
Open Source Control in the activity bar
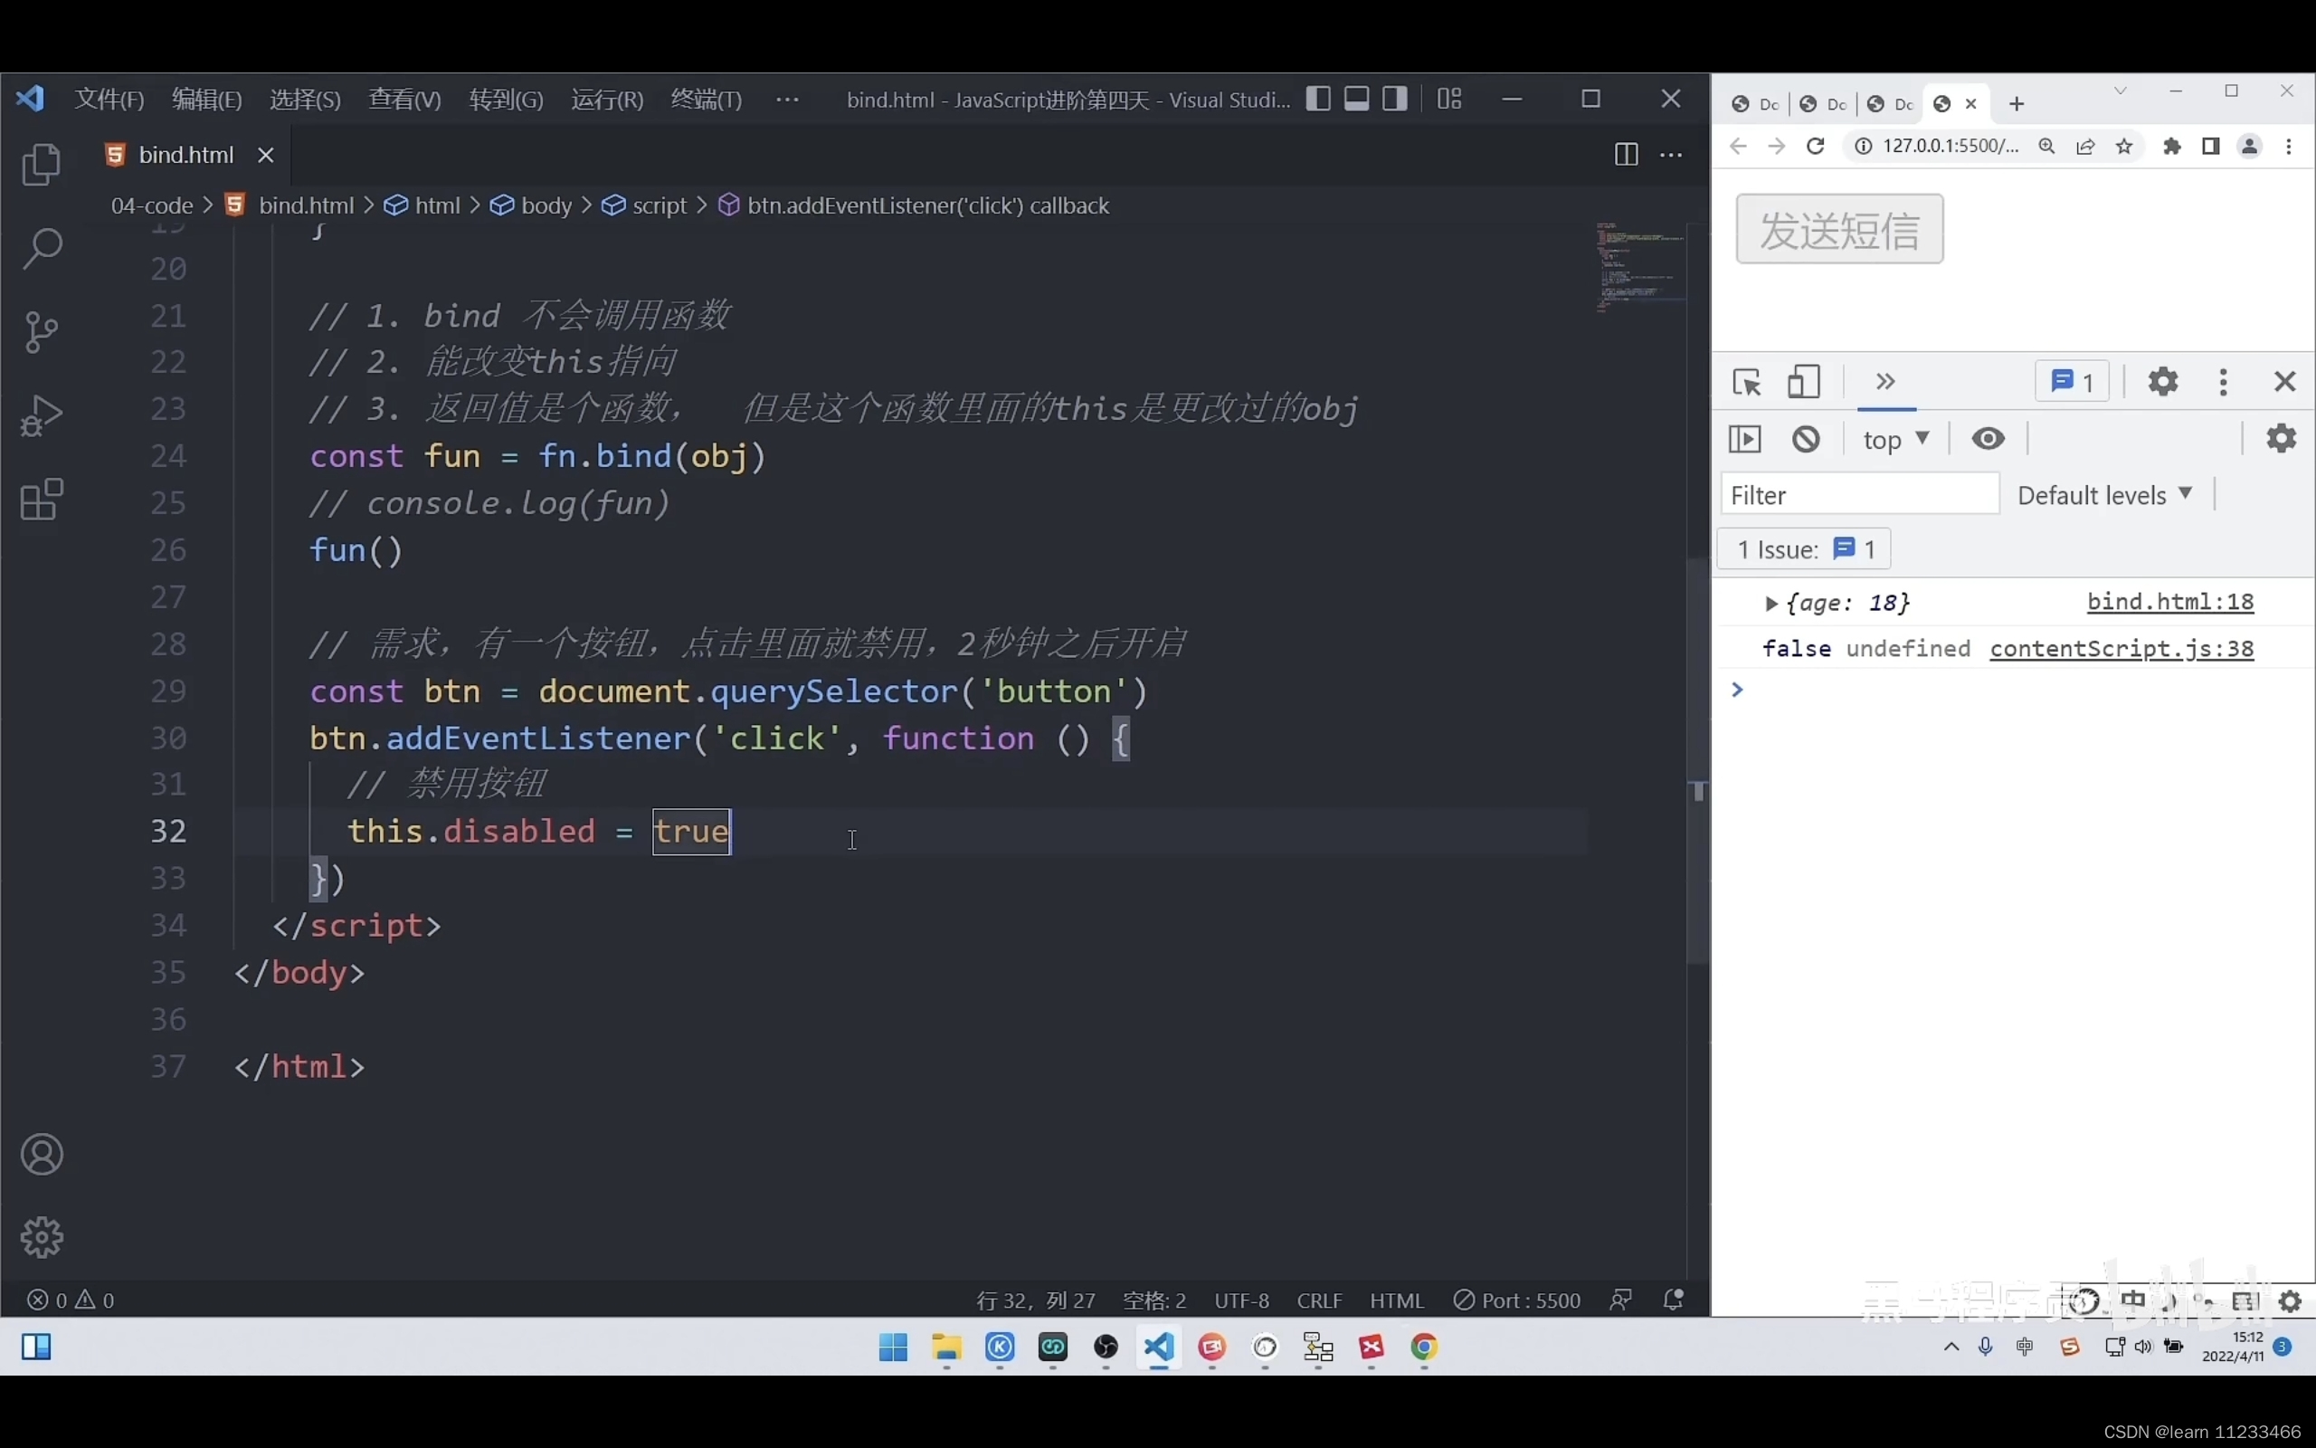[41, 331]
